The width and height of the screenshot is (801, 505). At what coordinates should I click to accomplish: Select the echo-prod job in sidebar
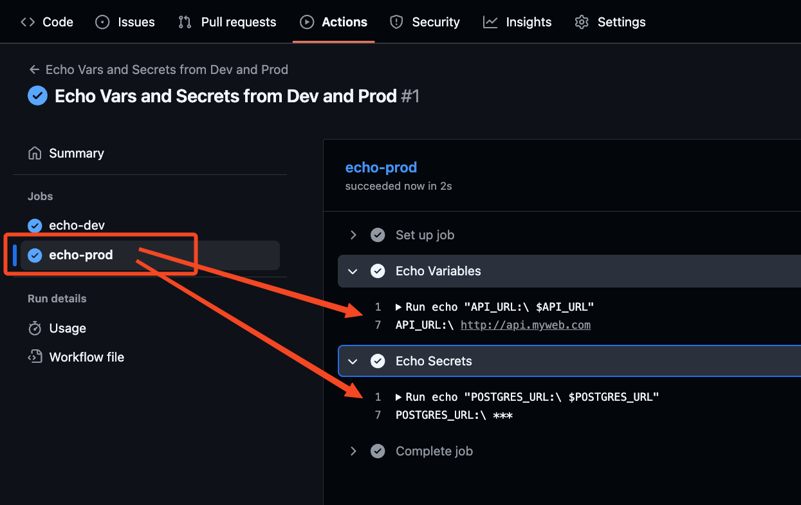click(x=81, y=255)
